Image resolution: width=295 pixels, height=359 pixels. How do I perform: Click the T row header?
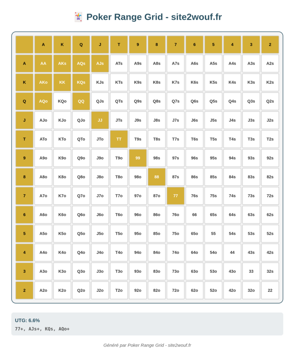point(25,139)
